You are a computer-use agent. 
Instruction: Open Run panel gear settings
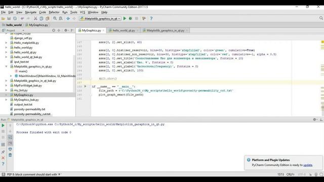[315, 119]
